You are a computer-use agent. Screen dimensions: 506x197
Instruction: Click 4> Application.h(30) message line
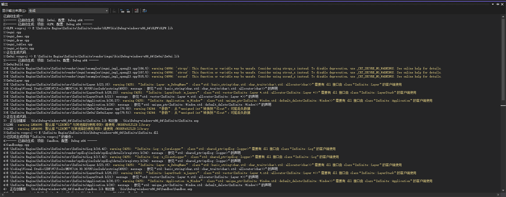coord(137,185)
